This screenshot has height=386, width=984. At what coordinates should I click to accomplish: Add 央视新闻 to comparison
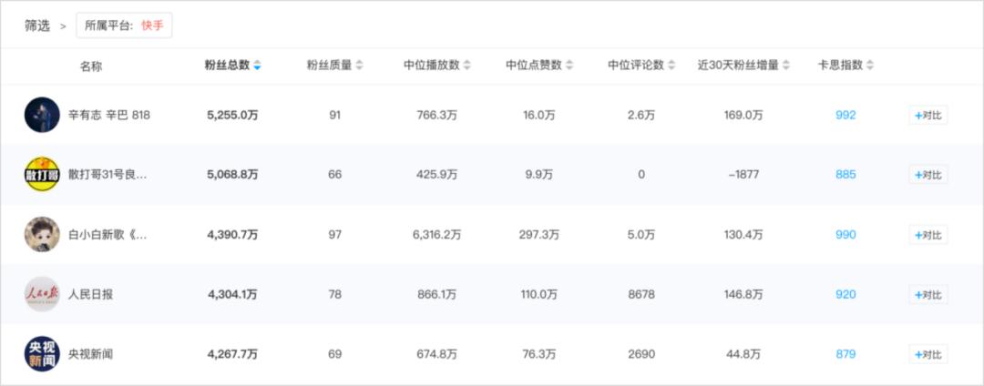click(928, 354)
